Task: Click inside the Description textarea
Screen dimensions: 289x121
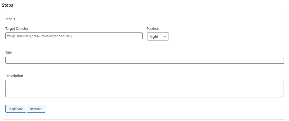Action: [144, 88]
